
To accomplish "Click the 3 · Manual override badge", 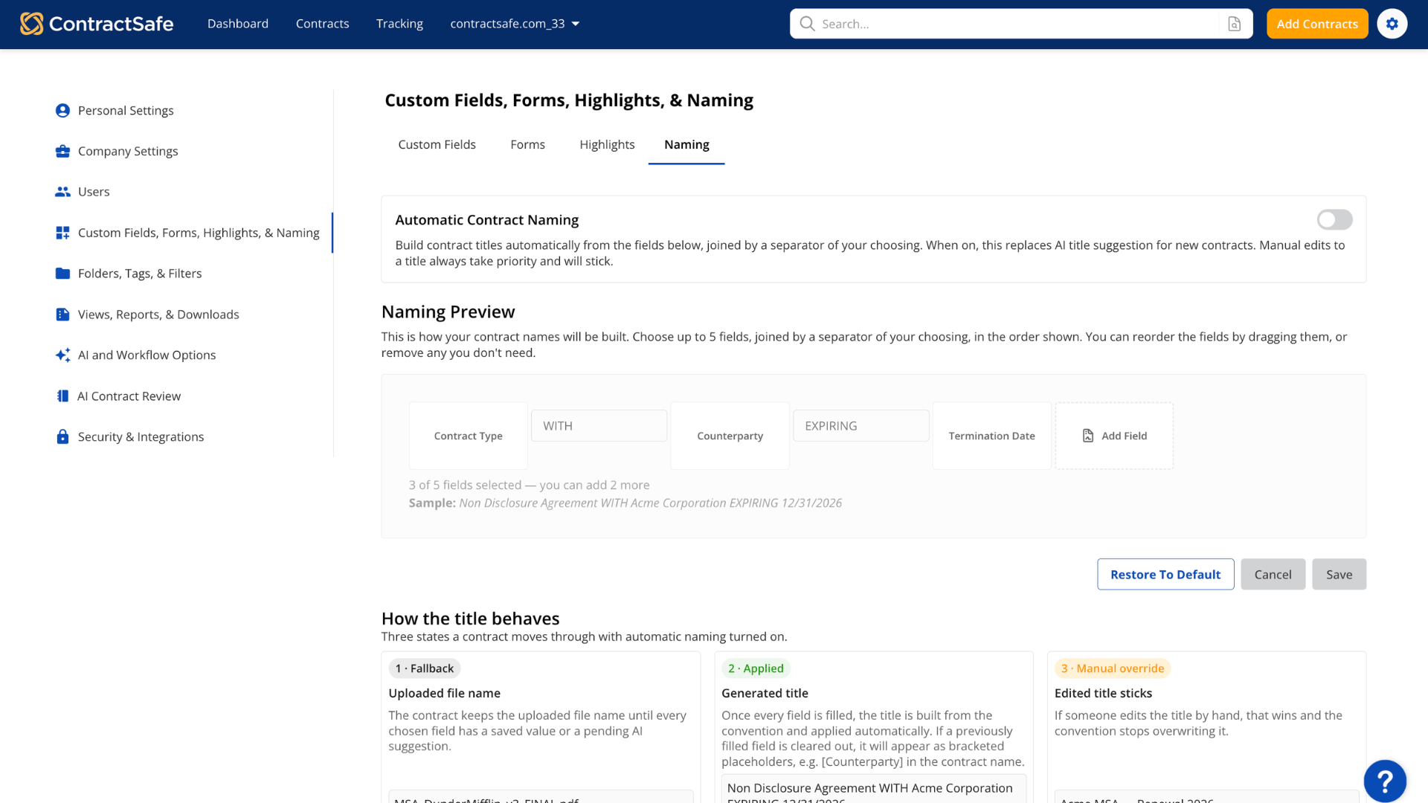I will click(1112, 668).
